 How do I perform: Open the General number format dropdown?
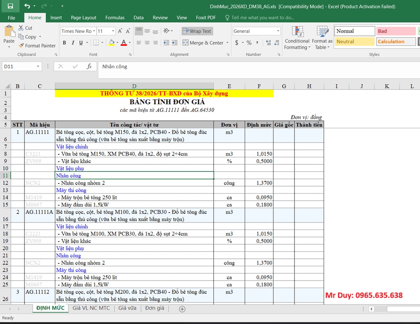(278, 31)
